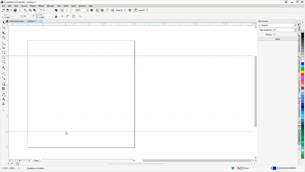The width and height of the screenshot is (305, 172).
Task: Toggle the Lock guideline button
Action: (x=56, y=16)
